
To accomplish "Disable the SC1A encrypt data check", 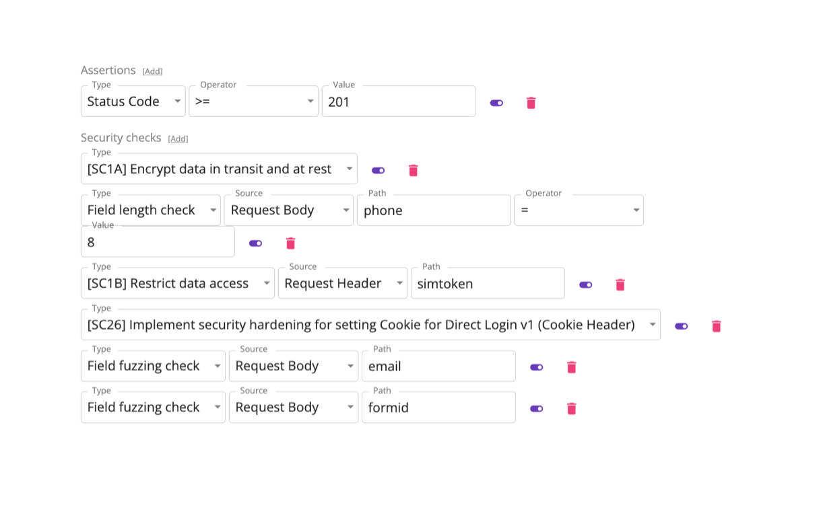I will tap(378, 171).
